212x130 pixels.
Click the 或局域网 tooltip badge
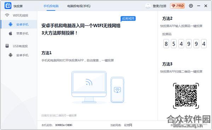coord(128,19)
